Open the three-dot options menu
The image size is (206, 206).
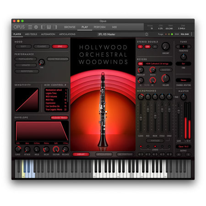pyautogui.click(x=191, y=34)
